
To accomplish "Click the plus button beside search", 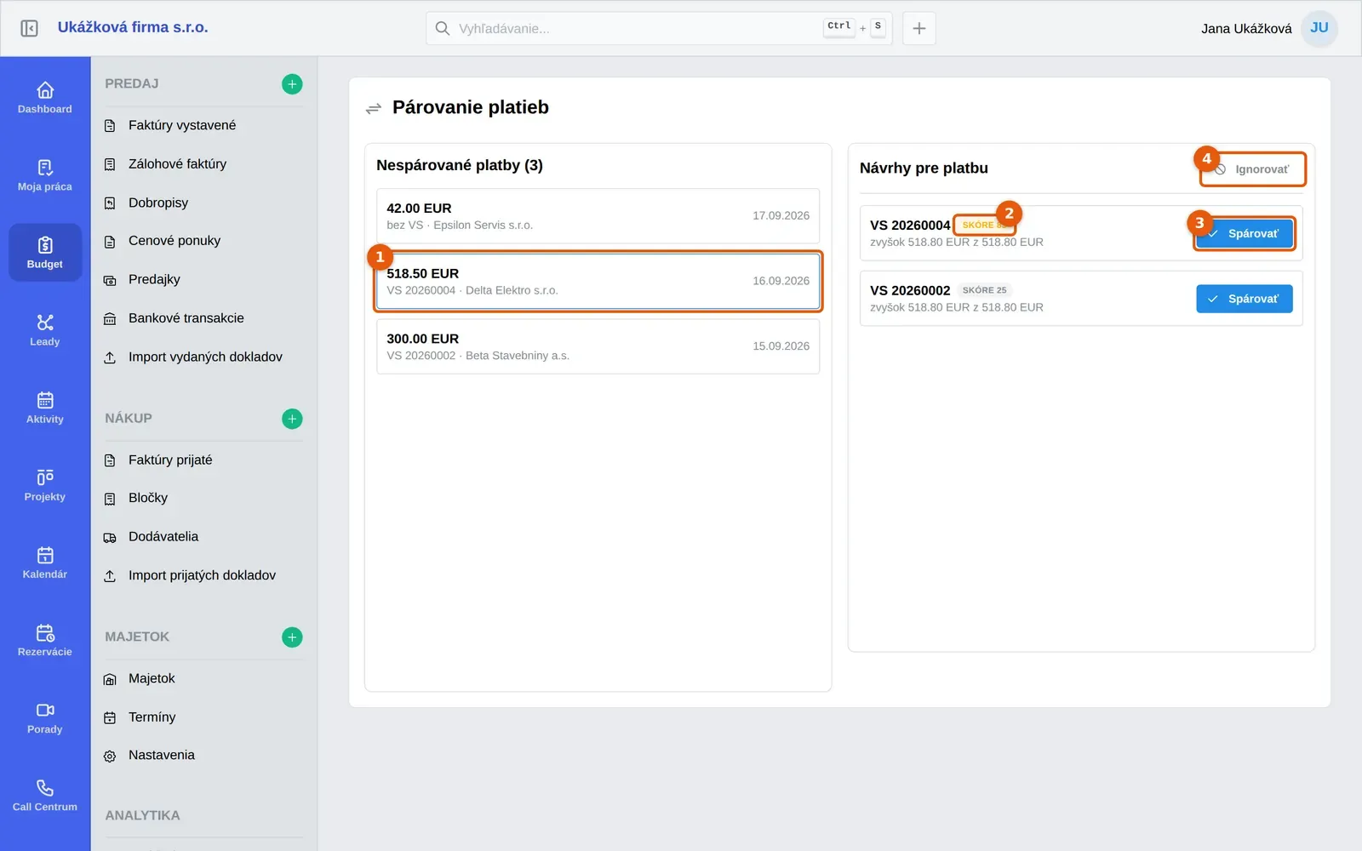I will [919, 28].
